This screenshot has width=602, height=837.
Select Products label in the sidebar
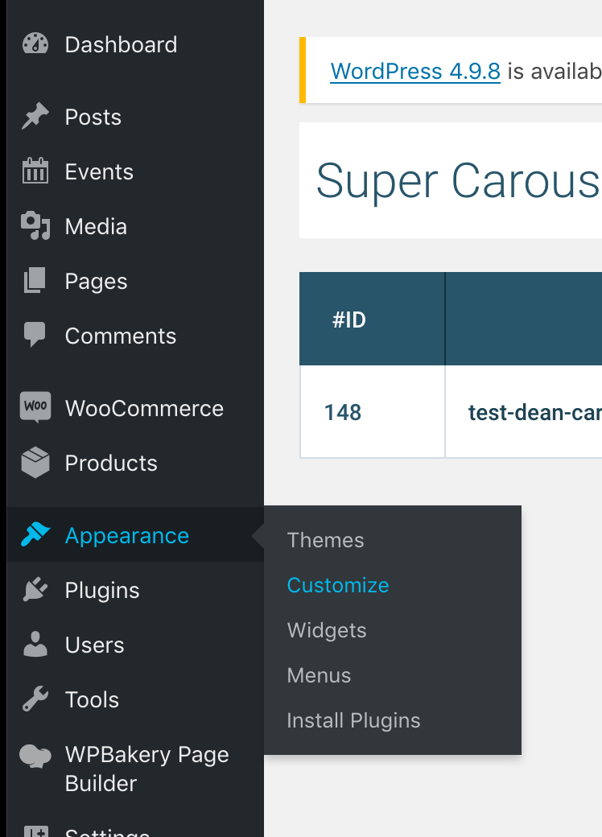pyautogui.click(x=111, y=463)
